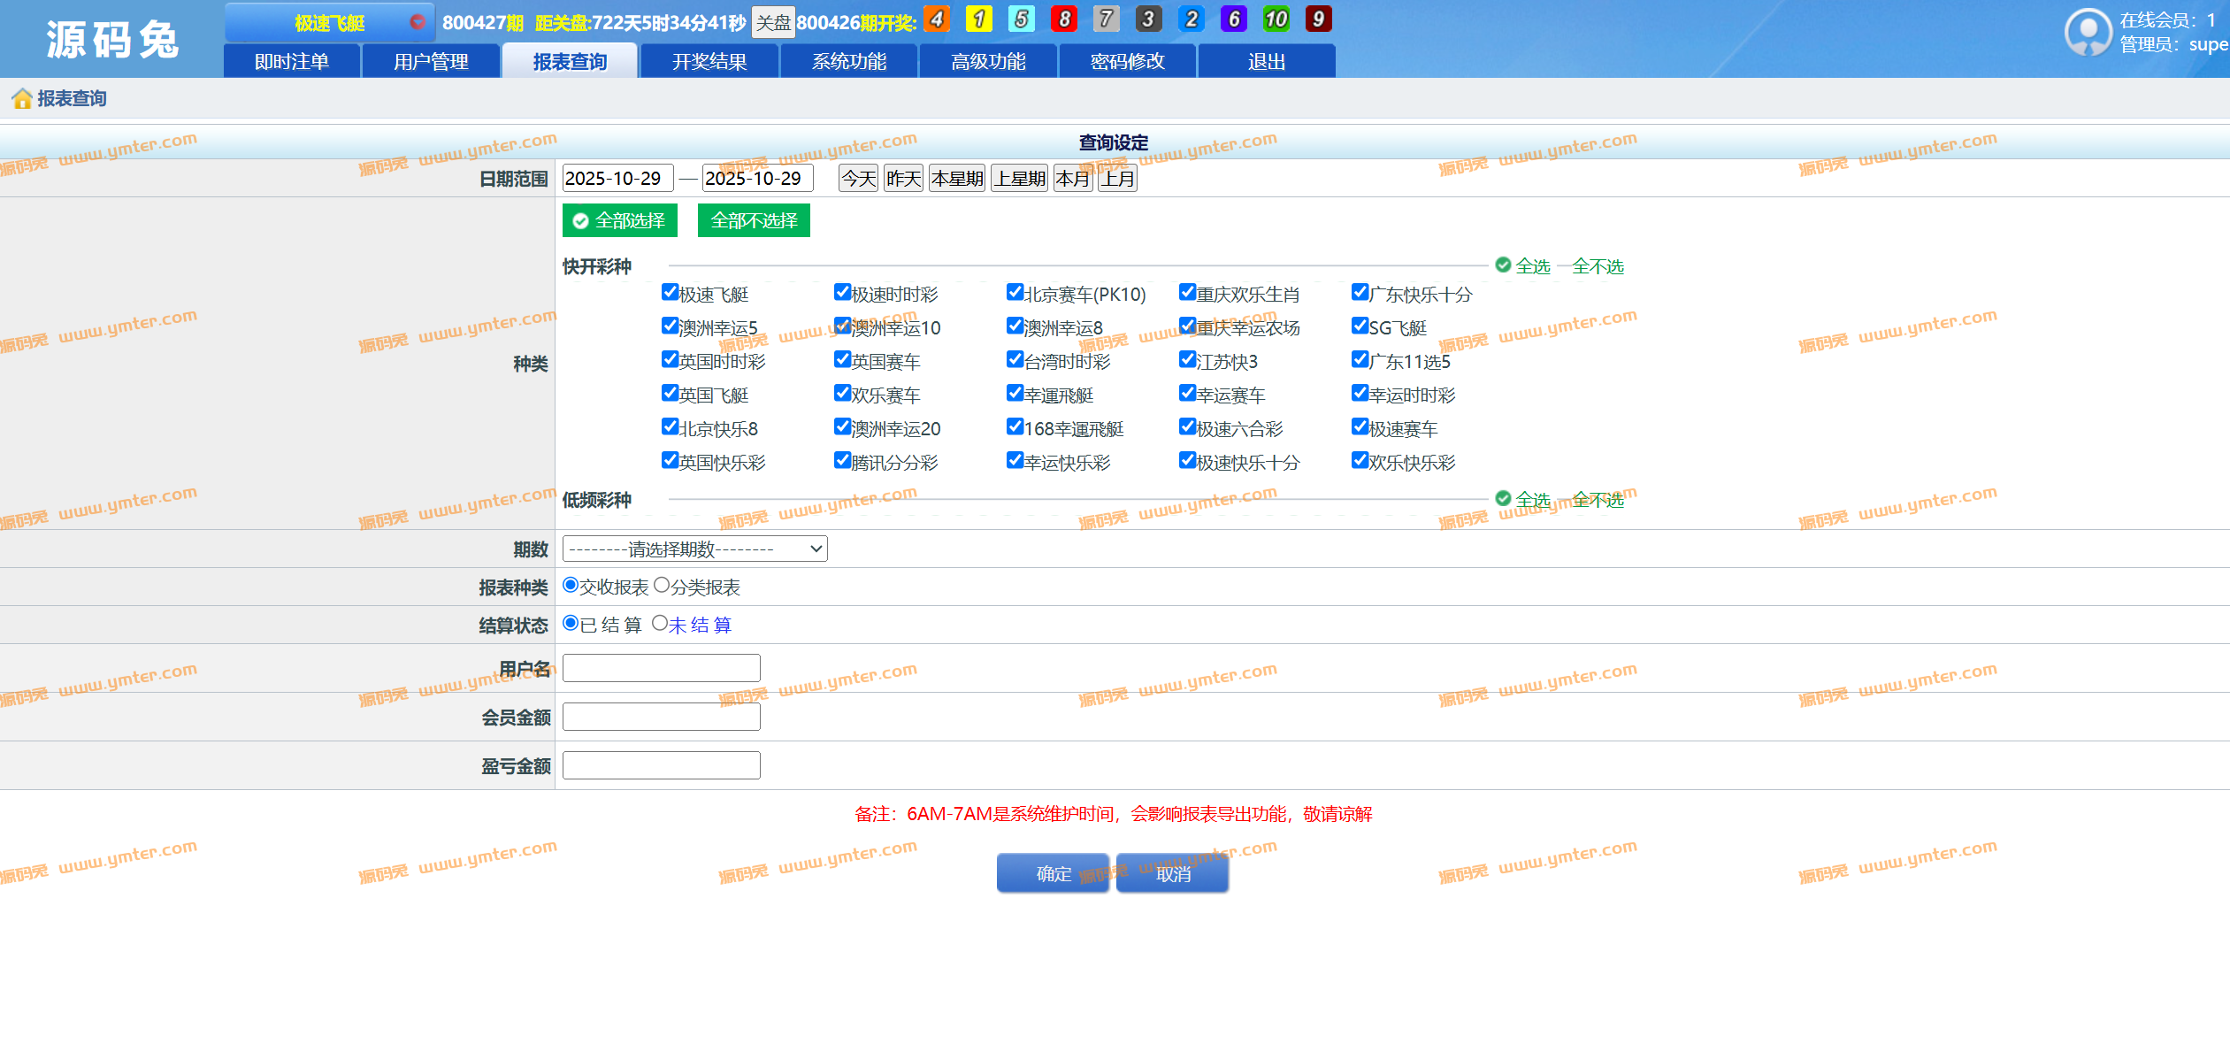Click the 用户名 input field
This screenshot has height=1044, width=2230.
[661, 668]
